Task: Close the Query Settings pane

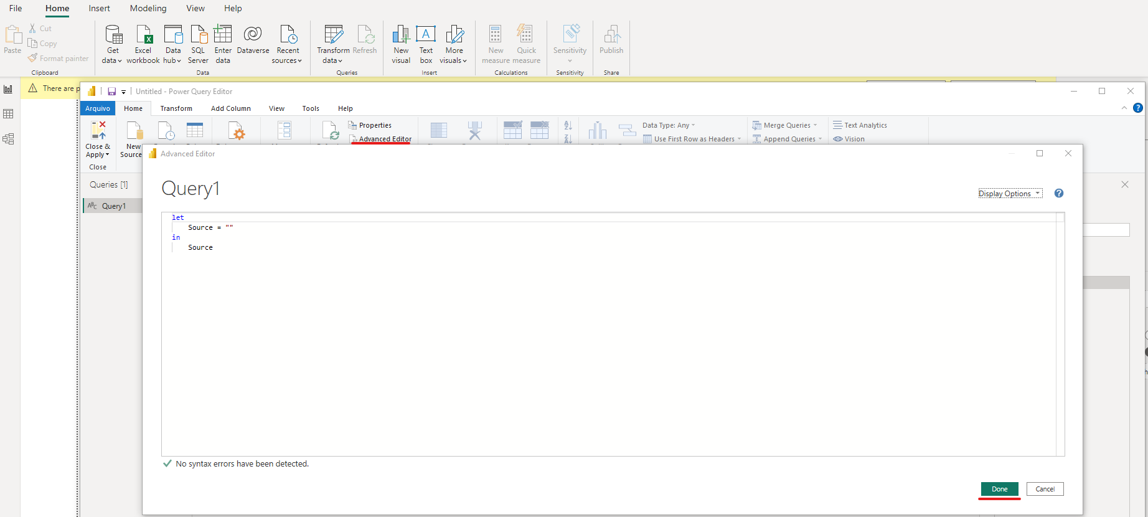Action: 1125,184
